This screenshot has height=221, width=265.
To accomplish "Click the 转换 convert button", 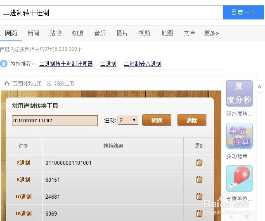I will (157, 120).
